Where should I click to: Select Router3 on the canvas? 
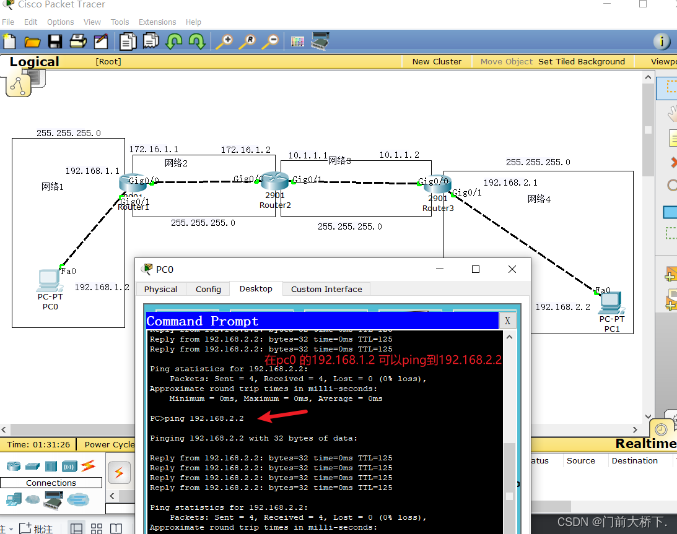point(437,184)
